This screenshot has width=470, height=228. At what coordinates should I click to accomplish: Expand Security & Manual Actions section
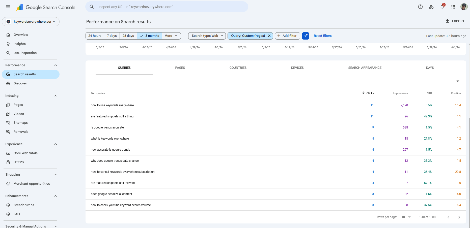[x=56, y=226]
